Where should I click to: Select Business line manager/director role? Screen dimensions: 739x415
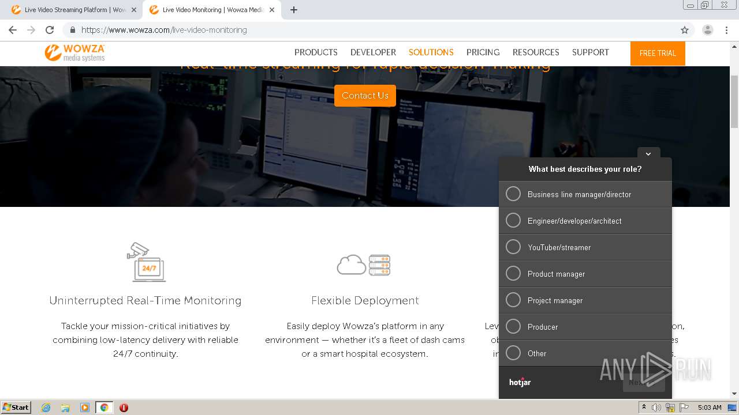(x=585, y=194)
